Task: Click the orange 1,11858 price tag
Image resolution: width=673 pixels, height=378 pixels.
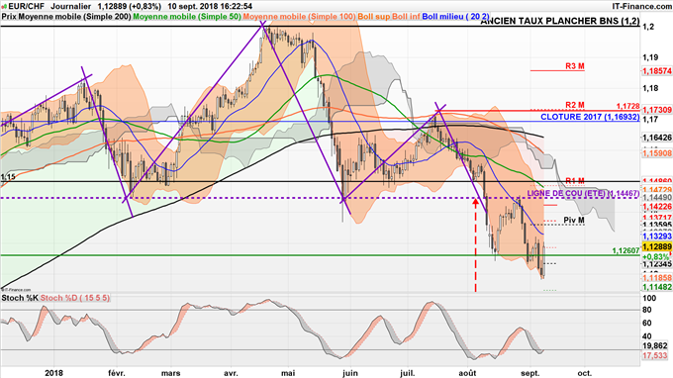Action: (x=657, y=278)
